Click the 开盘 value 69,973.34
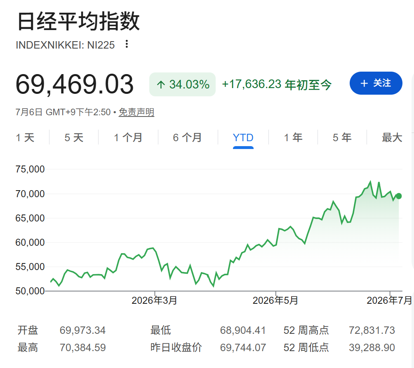The width and height of the screenshot is (414, 368). [82, 330]
